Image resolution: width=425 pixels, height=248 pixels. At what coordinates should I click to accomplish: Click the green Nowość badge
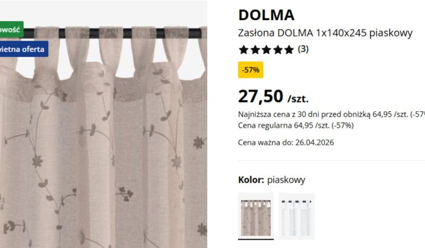[12, 29]
